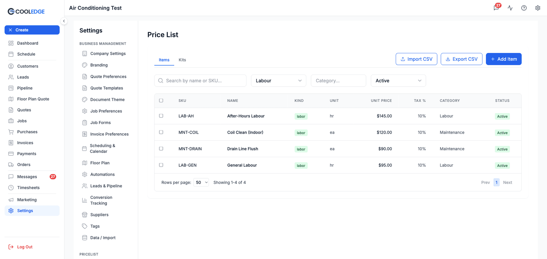
Task: Click the Add Item button
Action: 504,59
